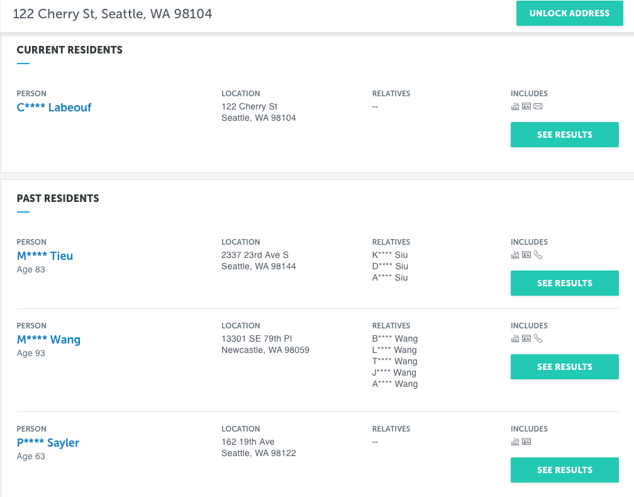Click the house property icon for Labeouf
The width and height of the screenshot is (634, 497).
pos(515,106)
